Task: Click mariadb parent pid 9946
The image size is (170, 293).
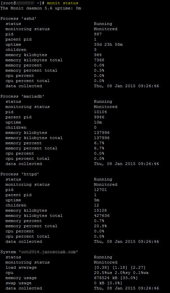Action: (99, 117)
